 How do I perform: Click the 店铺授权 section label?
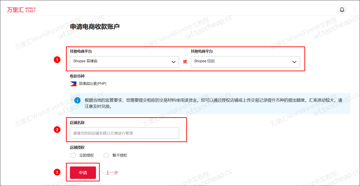tap(77, 147)
